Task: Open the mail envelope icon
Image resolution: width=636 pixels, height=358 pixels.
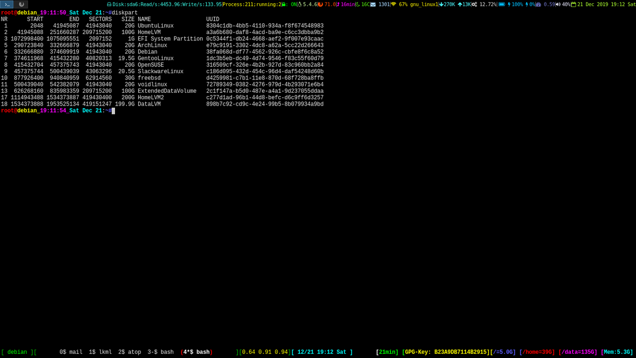Action: tap(373, 4)
